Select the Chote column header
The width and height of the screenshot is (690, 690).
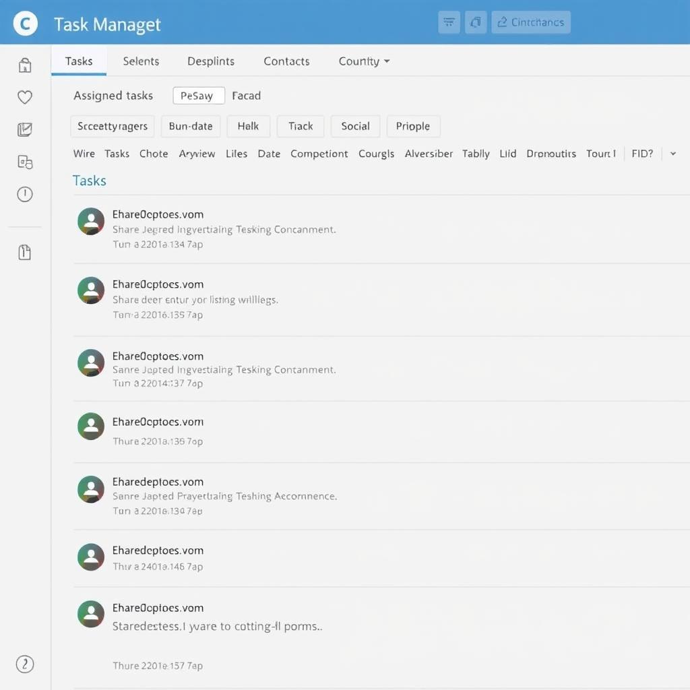(154, 154)
